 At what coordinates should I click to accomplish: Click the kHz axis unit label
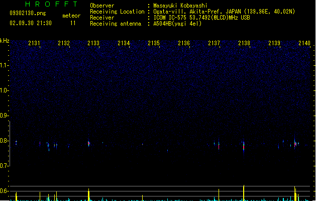pyautogui.click(x=5, y=41)
